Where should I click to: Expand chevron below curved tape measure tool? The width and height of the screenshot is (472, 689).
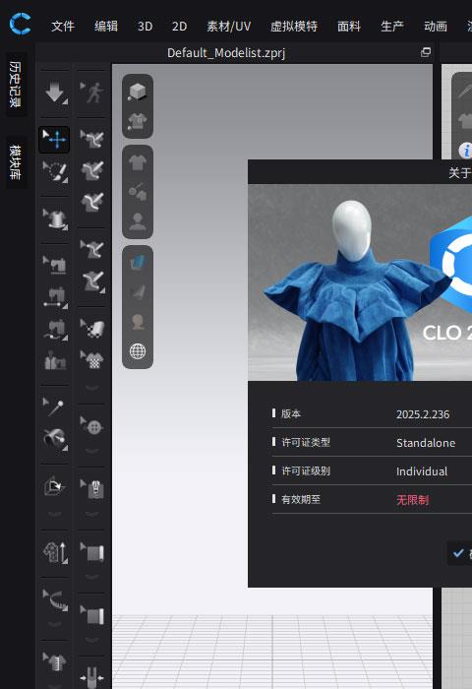tap(55, 624)
